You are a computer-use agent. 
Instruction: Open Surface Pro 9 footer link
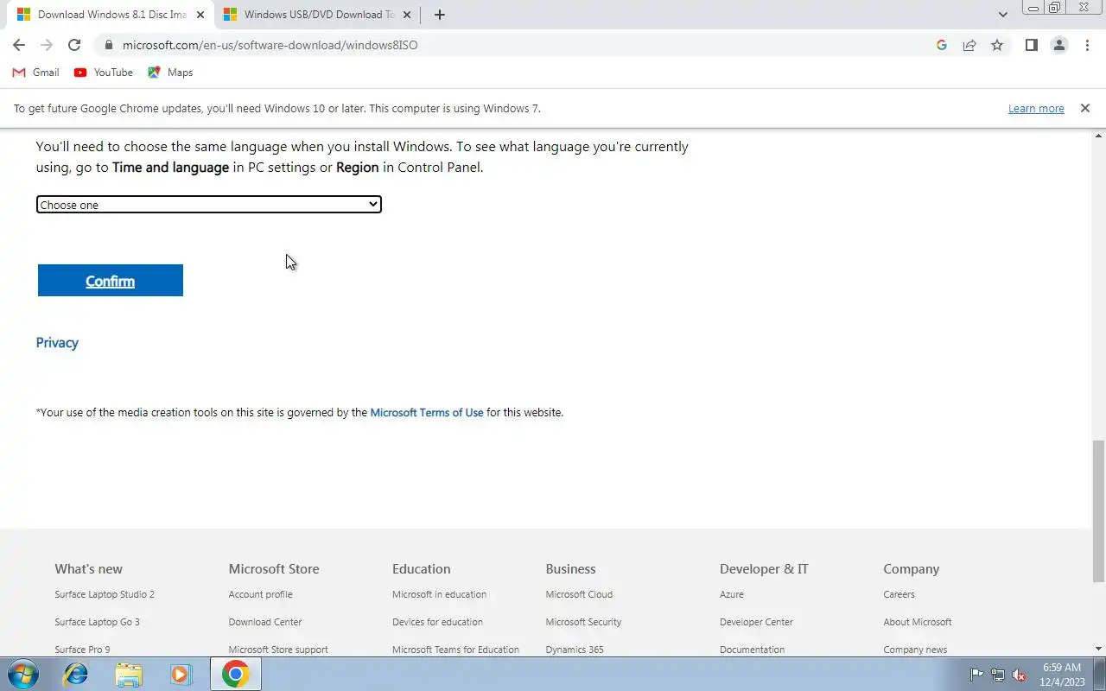coord(82,650)
